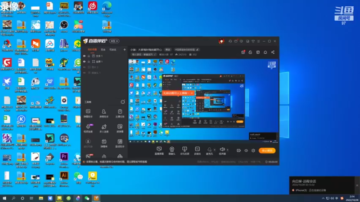The width and height of the screenshot is (360, 202).
Task: Add a camera source (摄像头)
Action: (x=172, y=151)
